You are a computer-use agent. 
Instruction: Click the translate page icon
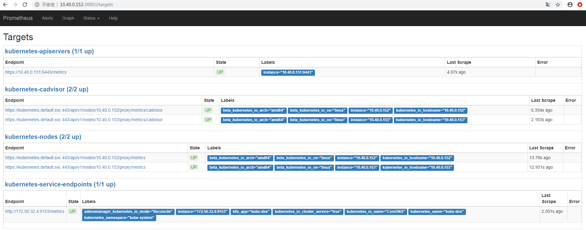pyautogui.click(x=548, y=5)
